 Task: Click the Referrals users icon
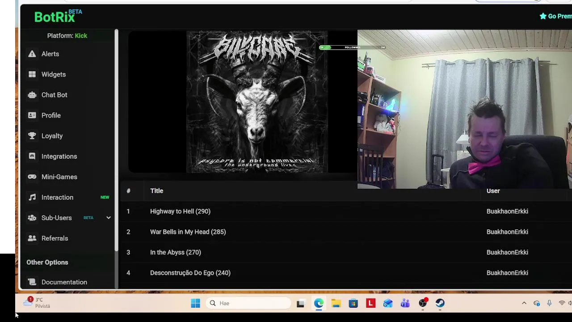(32, 238)
